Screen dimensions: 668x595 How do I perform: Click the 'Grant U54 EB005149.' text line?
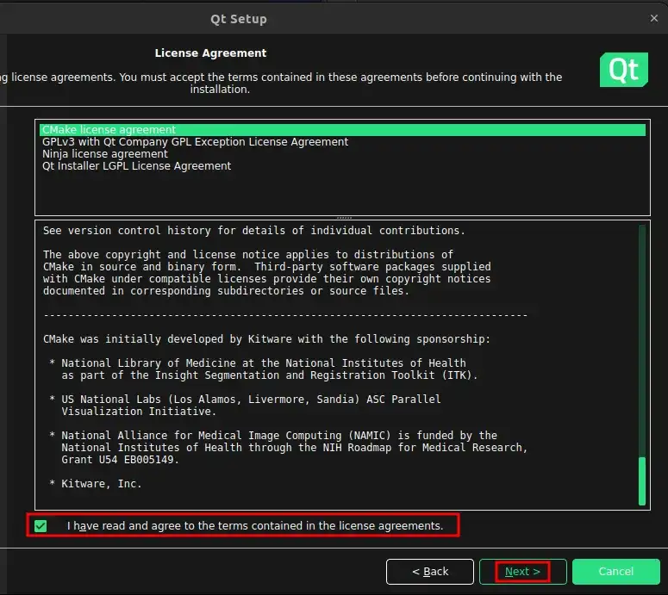click(120, 460)
